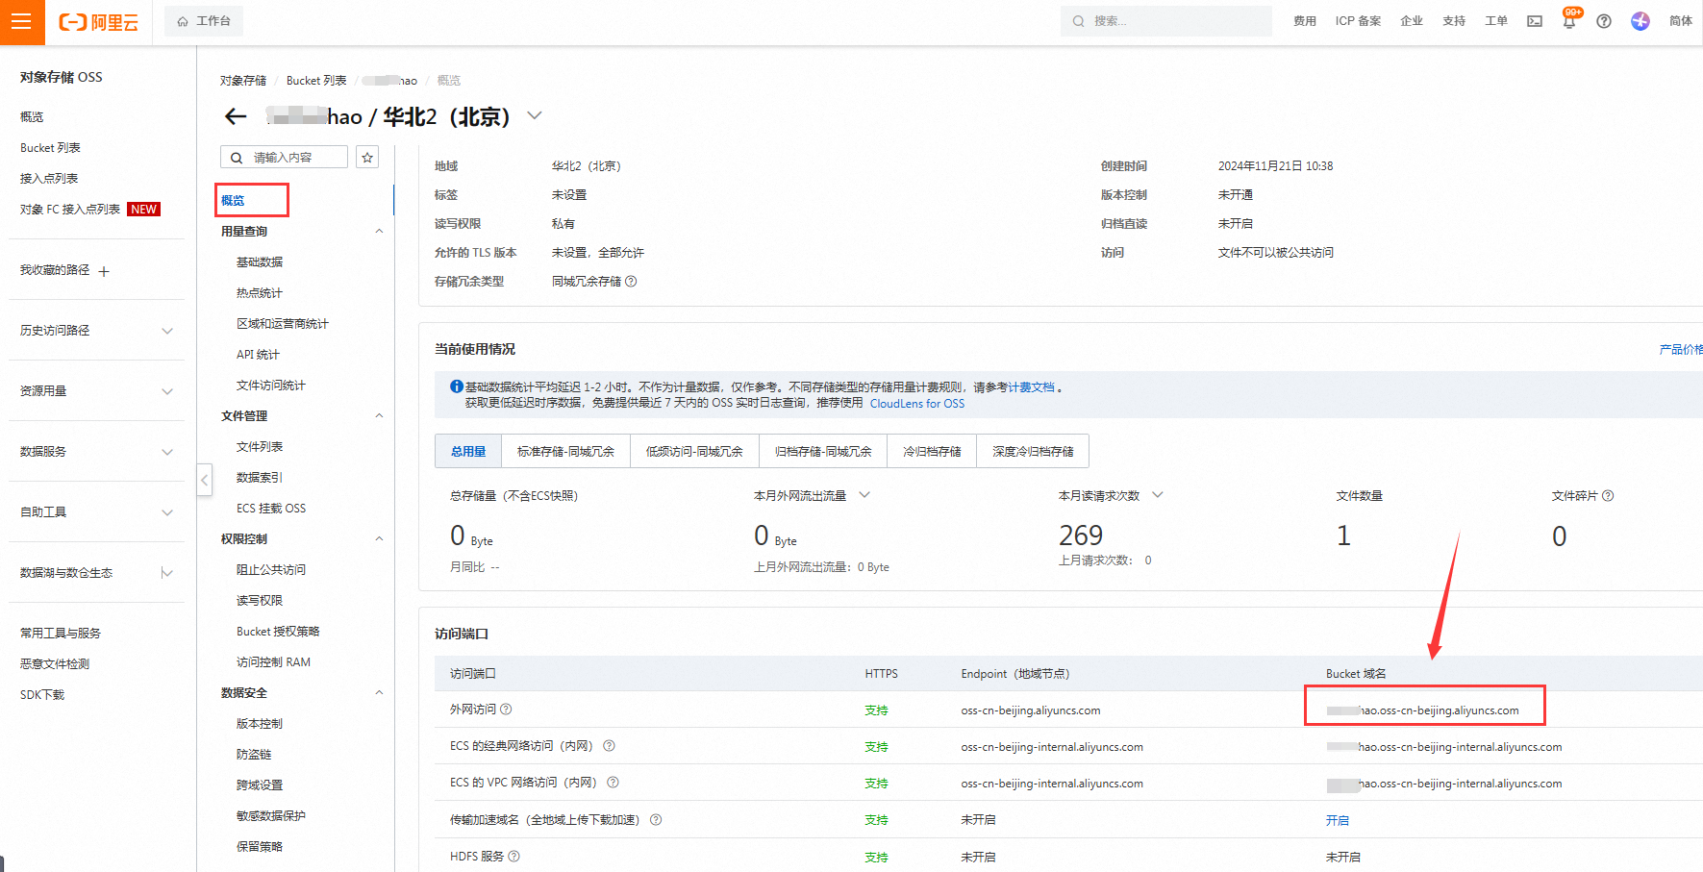This screenshot has height=872, width=1703.
Task: Open the 企业 menu
Action: pos(1411,21)
